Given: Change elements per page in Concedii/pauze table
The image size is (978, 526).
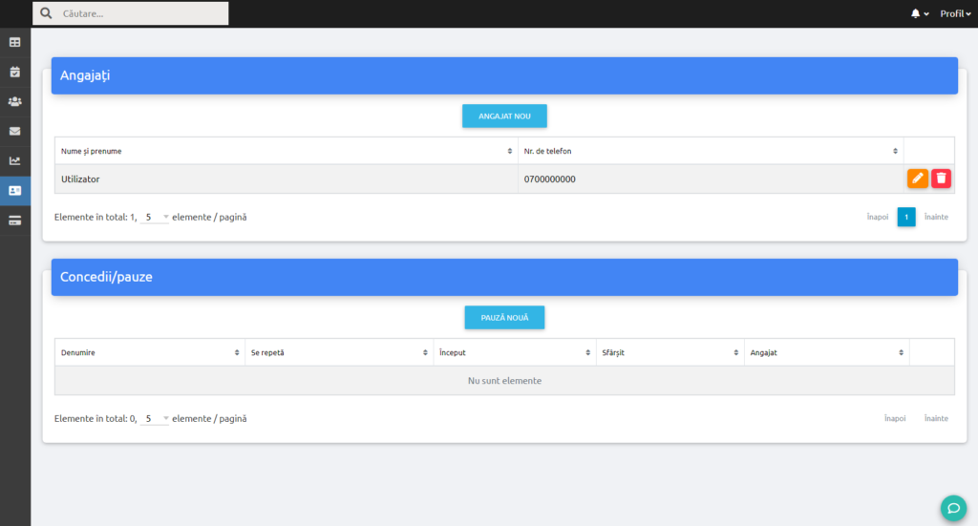Looking at the screenshot, I should (156, 418).
